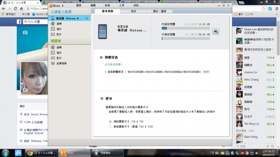
Task: Open device 相片 under connected device
Action: tap(59, 29)
